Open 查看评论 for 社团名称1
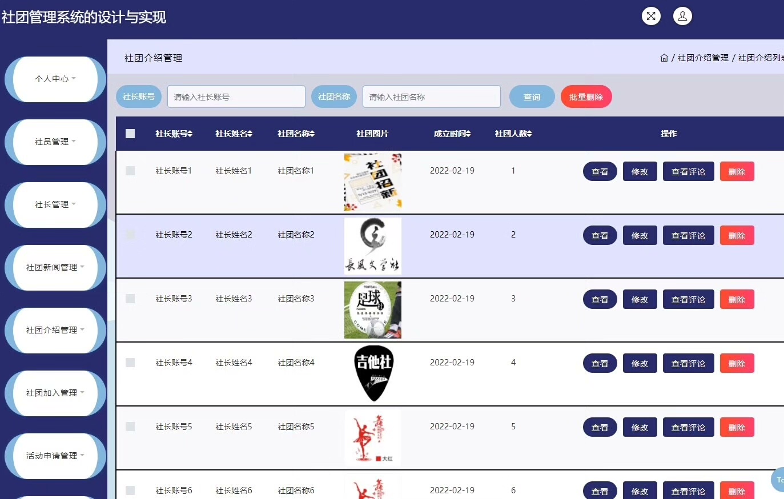The height and width of the screenshot is (499, 784). click(689, 172)
